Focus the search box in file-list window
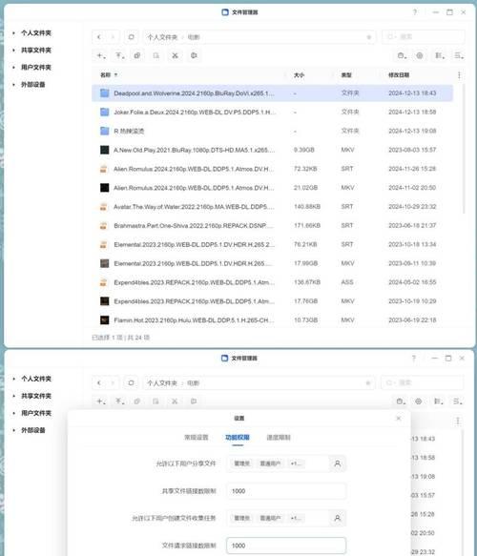 (424, 37)
